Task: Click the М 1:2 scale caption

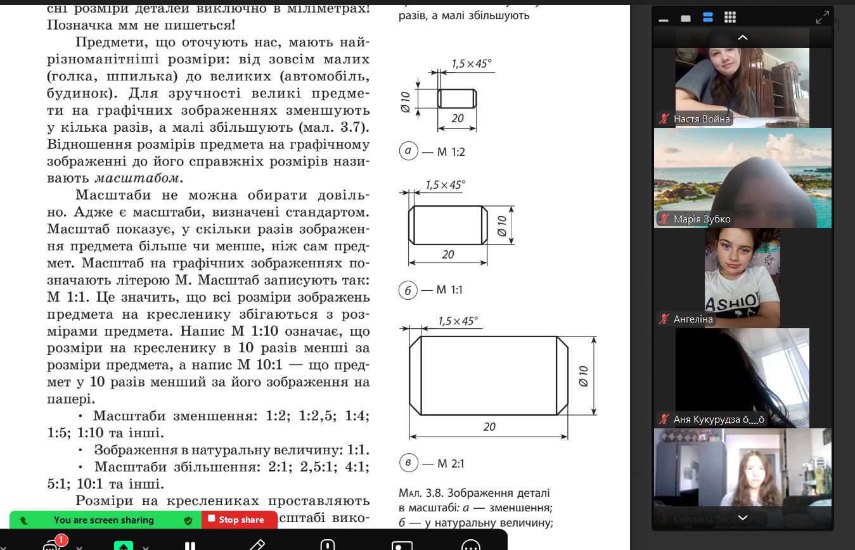Action: coord(451,152)
